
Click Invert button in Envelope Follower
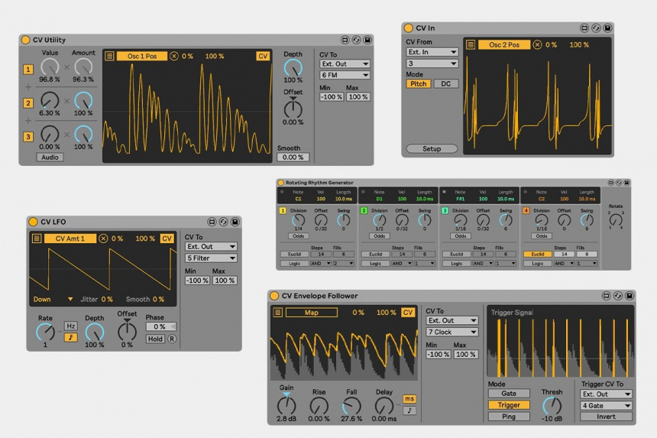[606, 416]
